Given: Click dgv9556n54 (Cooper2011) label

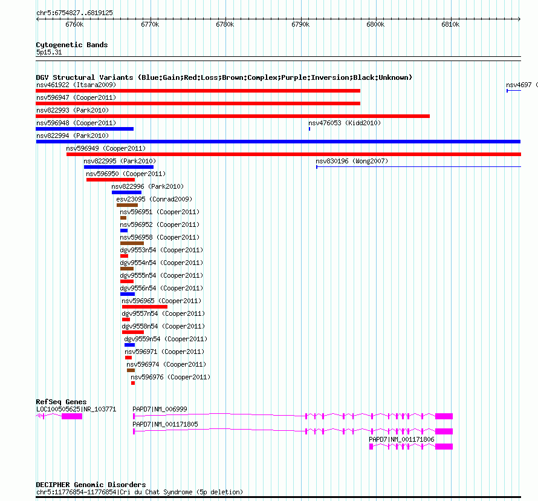Looking at the screenshot, I should 161,288.
